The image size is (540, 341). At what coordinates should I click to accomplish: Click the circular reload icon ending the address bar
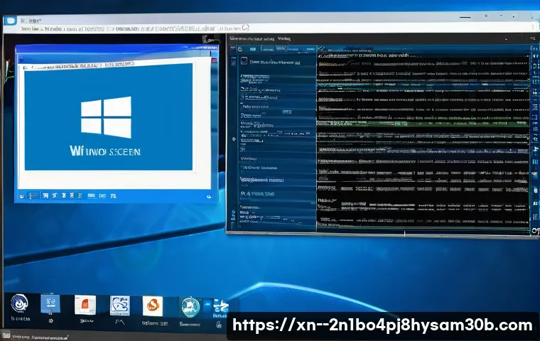tap(245, 28)
